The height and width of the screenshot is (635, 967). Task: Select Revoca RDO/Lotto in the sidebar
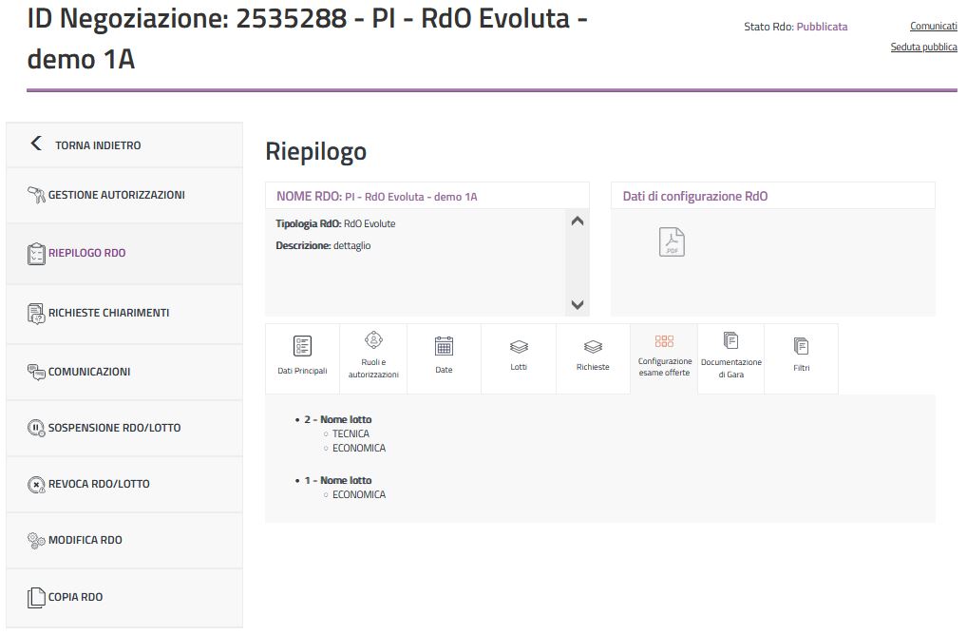click(x=99, y=484)
